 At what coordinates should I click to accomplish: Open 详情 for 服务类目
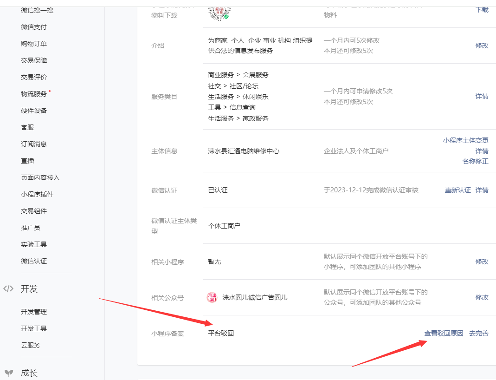(x=482, y=96)
